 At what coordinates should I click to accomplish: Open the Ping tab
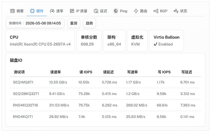(120, 11)
